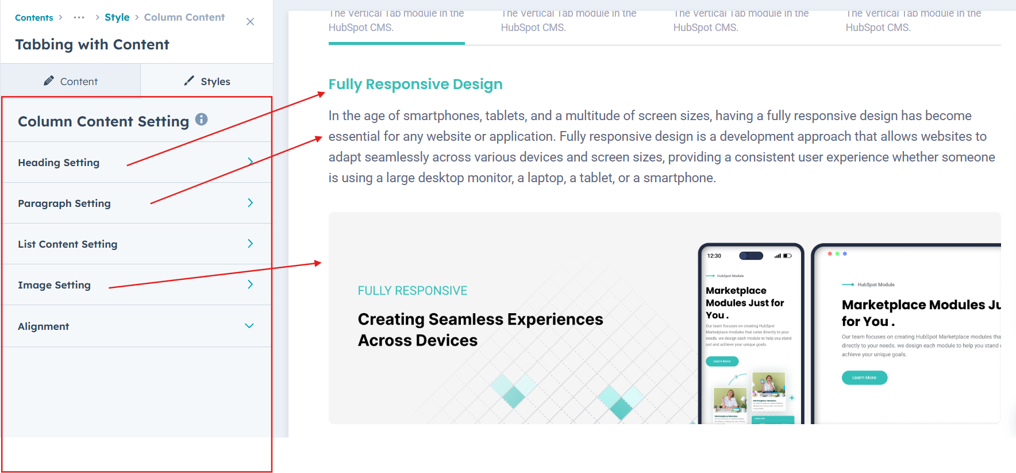Open Paragraph Setting with its right chevron

point(250,203)
